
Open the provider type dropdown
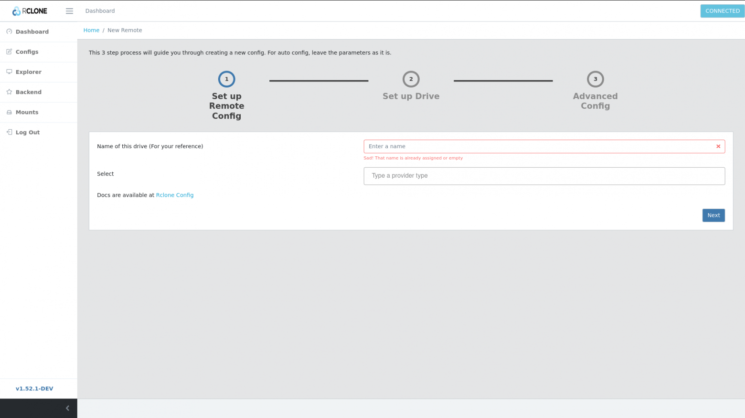544,176
